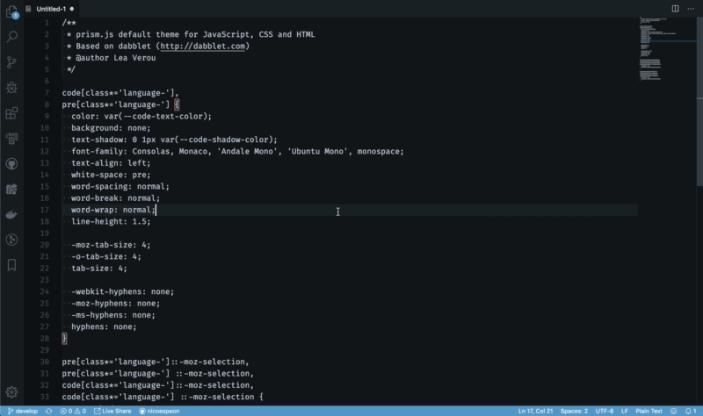Open the http://dabblet.com link
Image resolution: width=703 pixels, height=416 pixels.
point(203,47)
